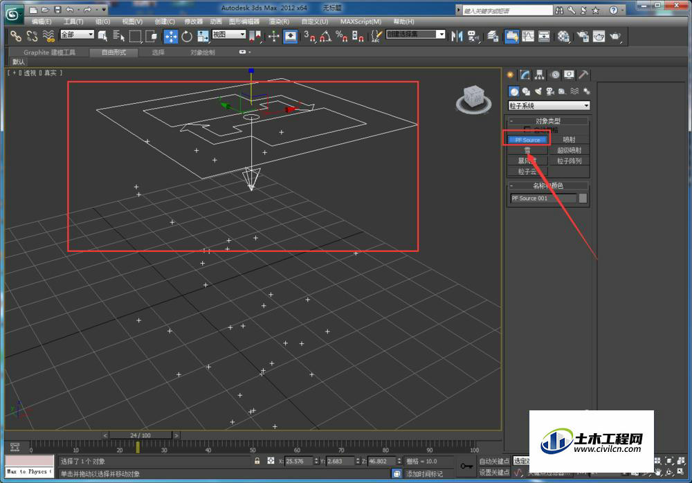
Task: Open the 粒子系统 category dropdown
Action: coord(549,105)
